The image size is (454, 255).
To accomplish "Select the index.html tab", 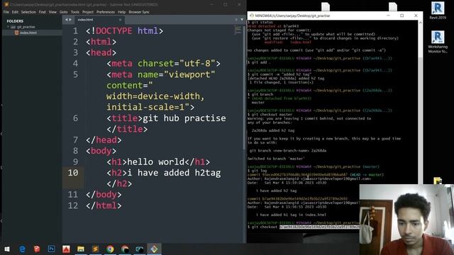I will (99, 20).
